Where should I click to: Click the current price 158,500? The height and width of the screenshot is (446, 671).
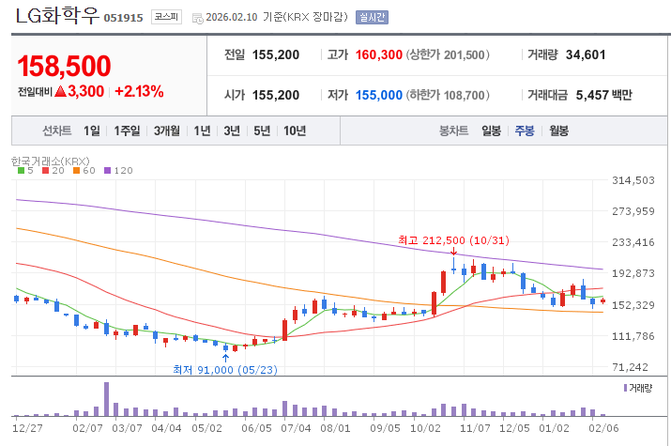[x=64, y=66]
